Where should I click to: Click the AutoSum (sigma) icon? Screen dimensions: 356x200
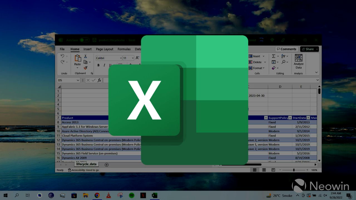tap(273, 56)
